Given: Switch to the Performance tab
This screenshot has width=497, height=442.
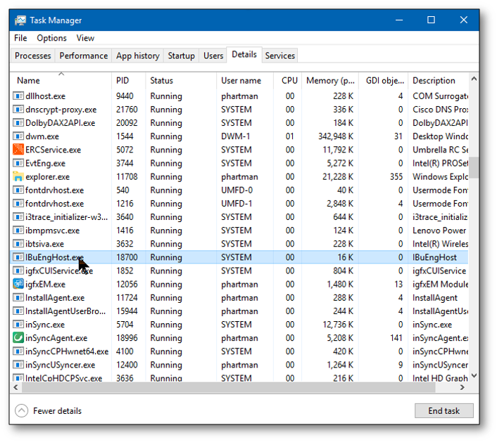Looking at the screenshot, I should [83, 56].
